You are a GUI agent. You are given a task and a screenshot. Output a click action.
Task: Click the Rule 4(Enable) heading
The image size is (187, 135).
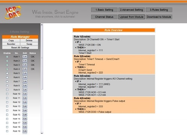(x=82, y=98)
